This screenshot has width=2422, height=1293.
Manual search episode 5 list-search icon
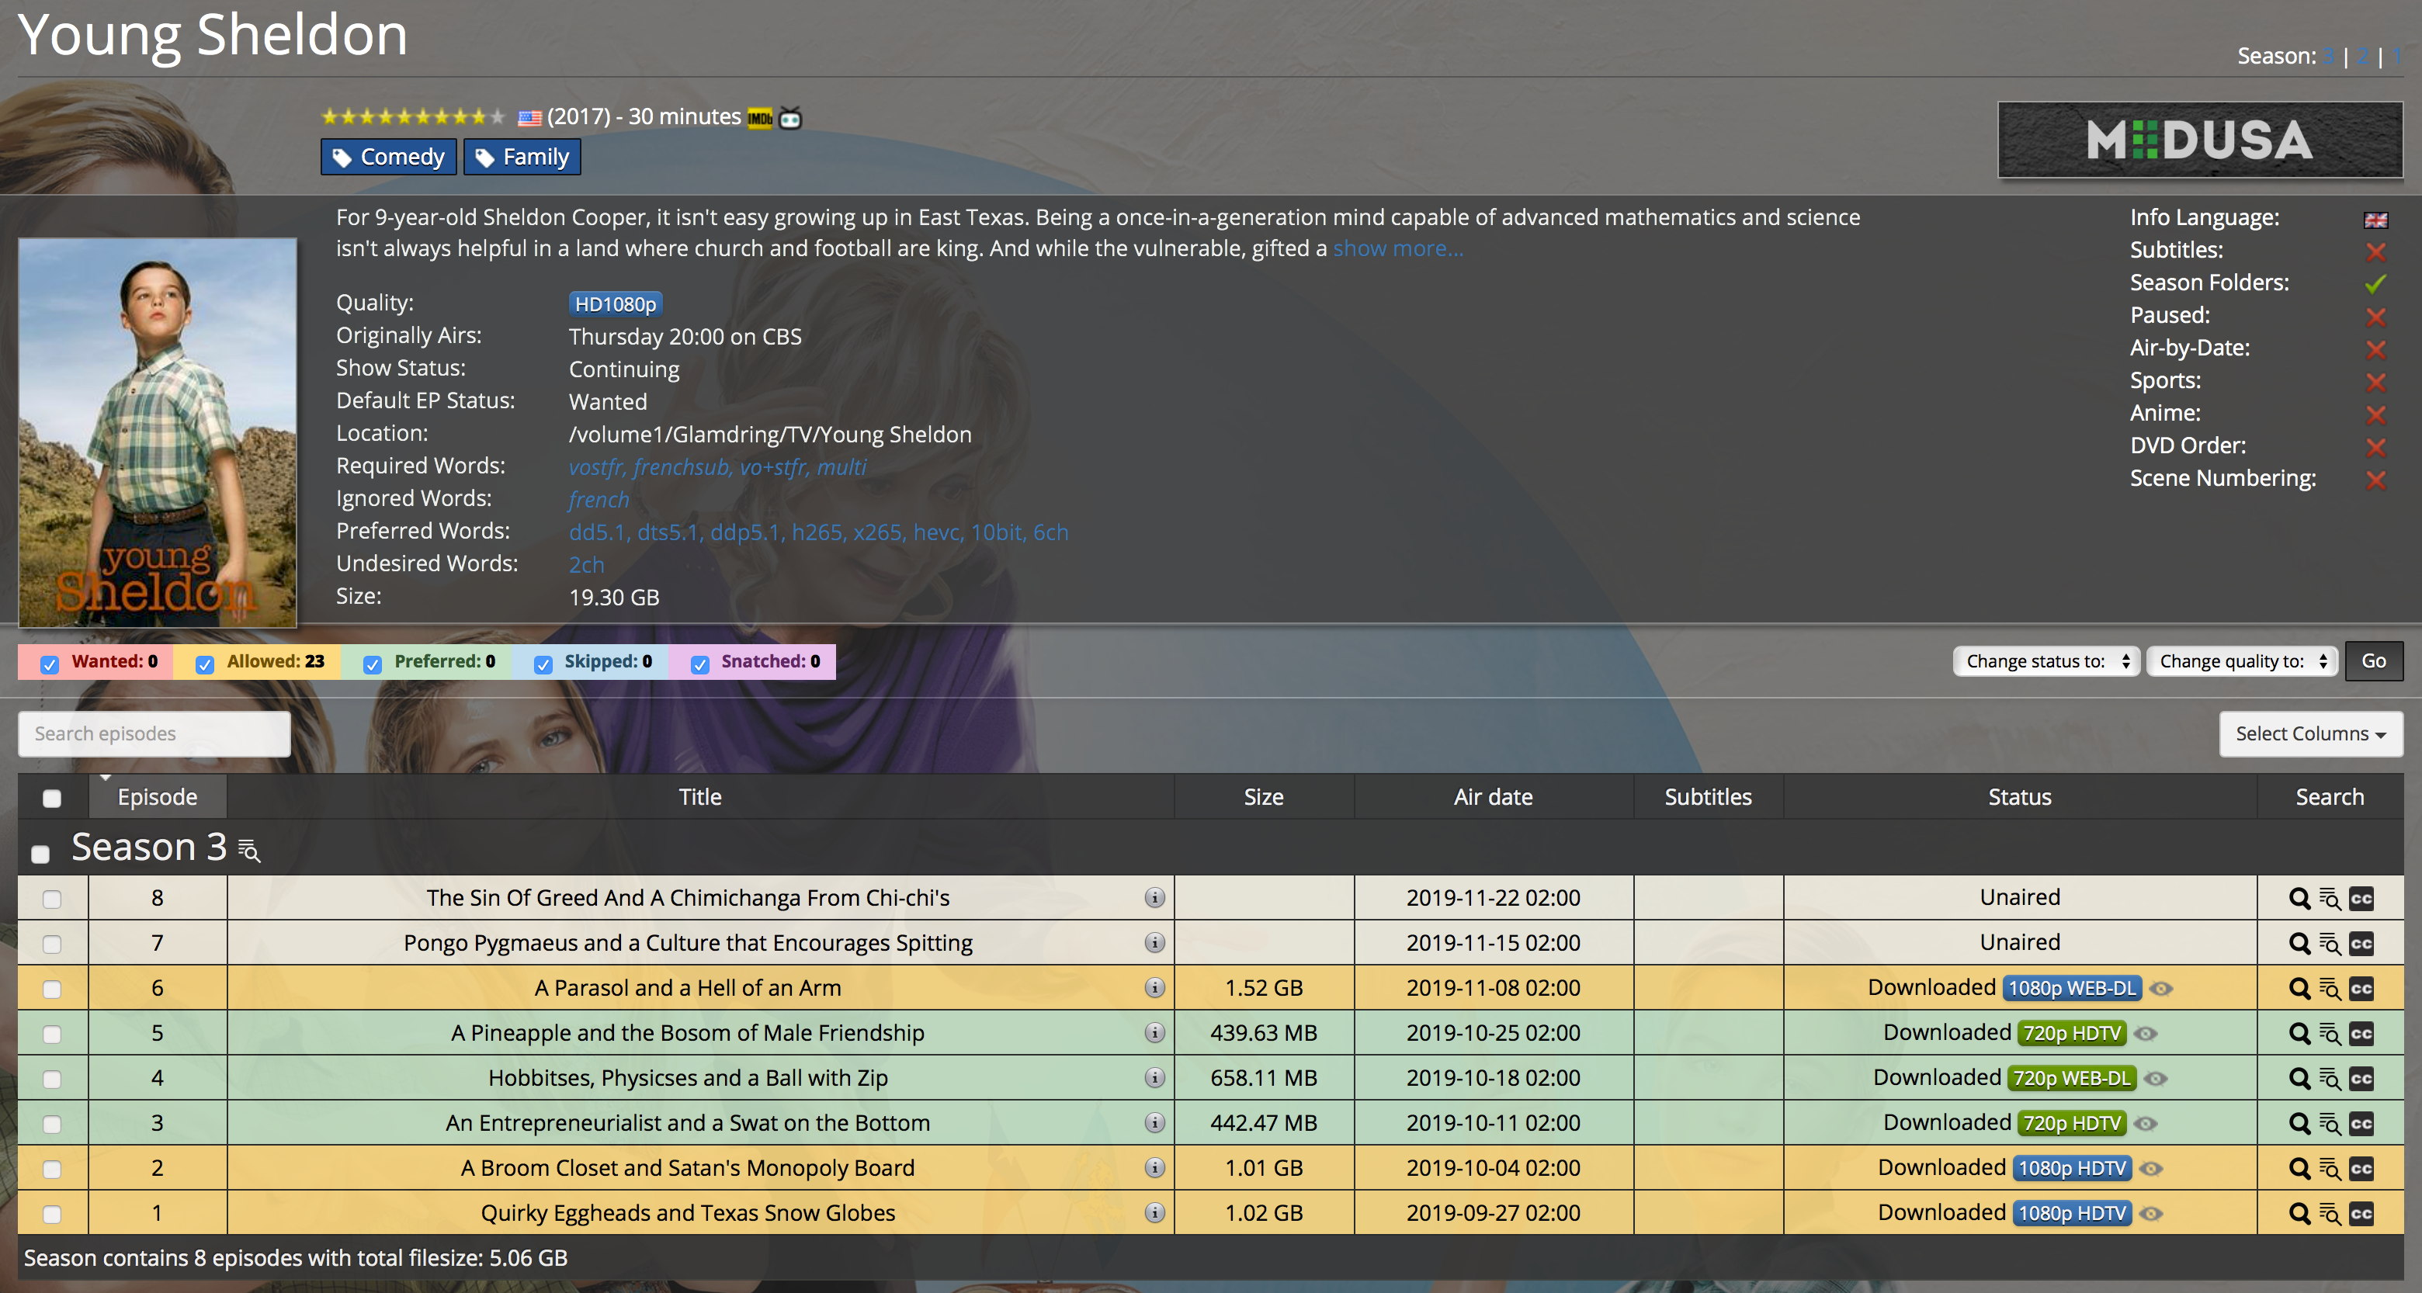2330,1034
